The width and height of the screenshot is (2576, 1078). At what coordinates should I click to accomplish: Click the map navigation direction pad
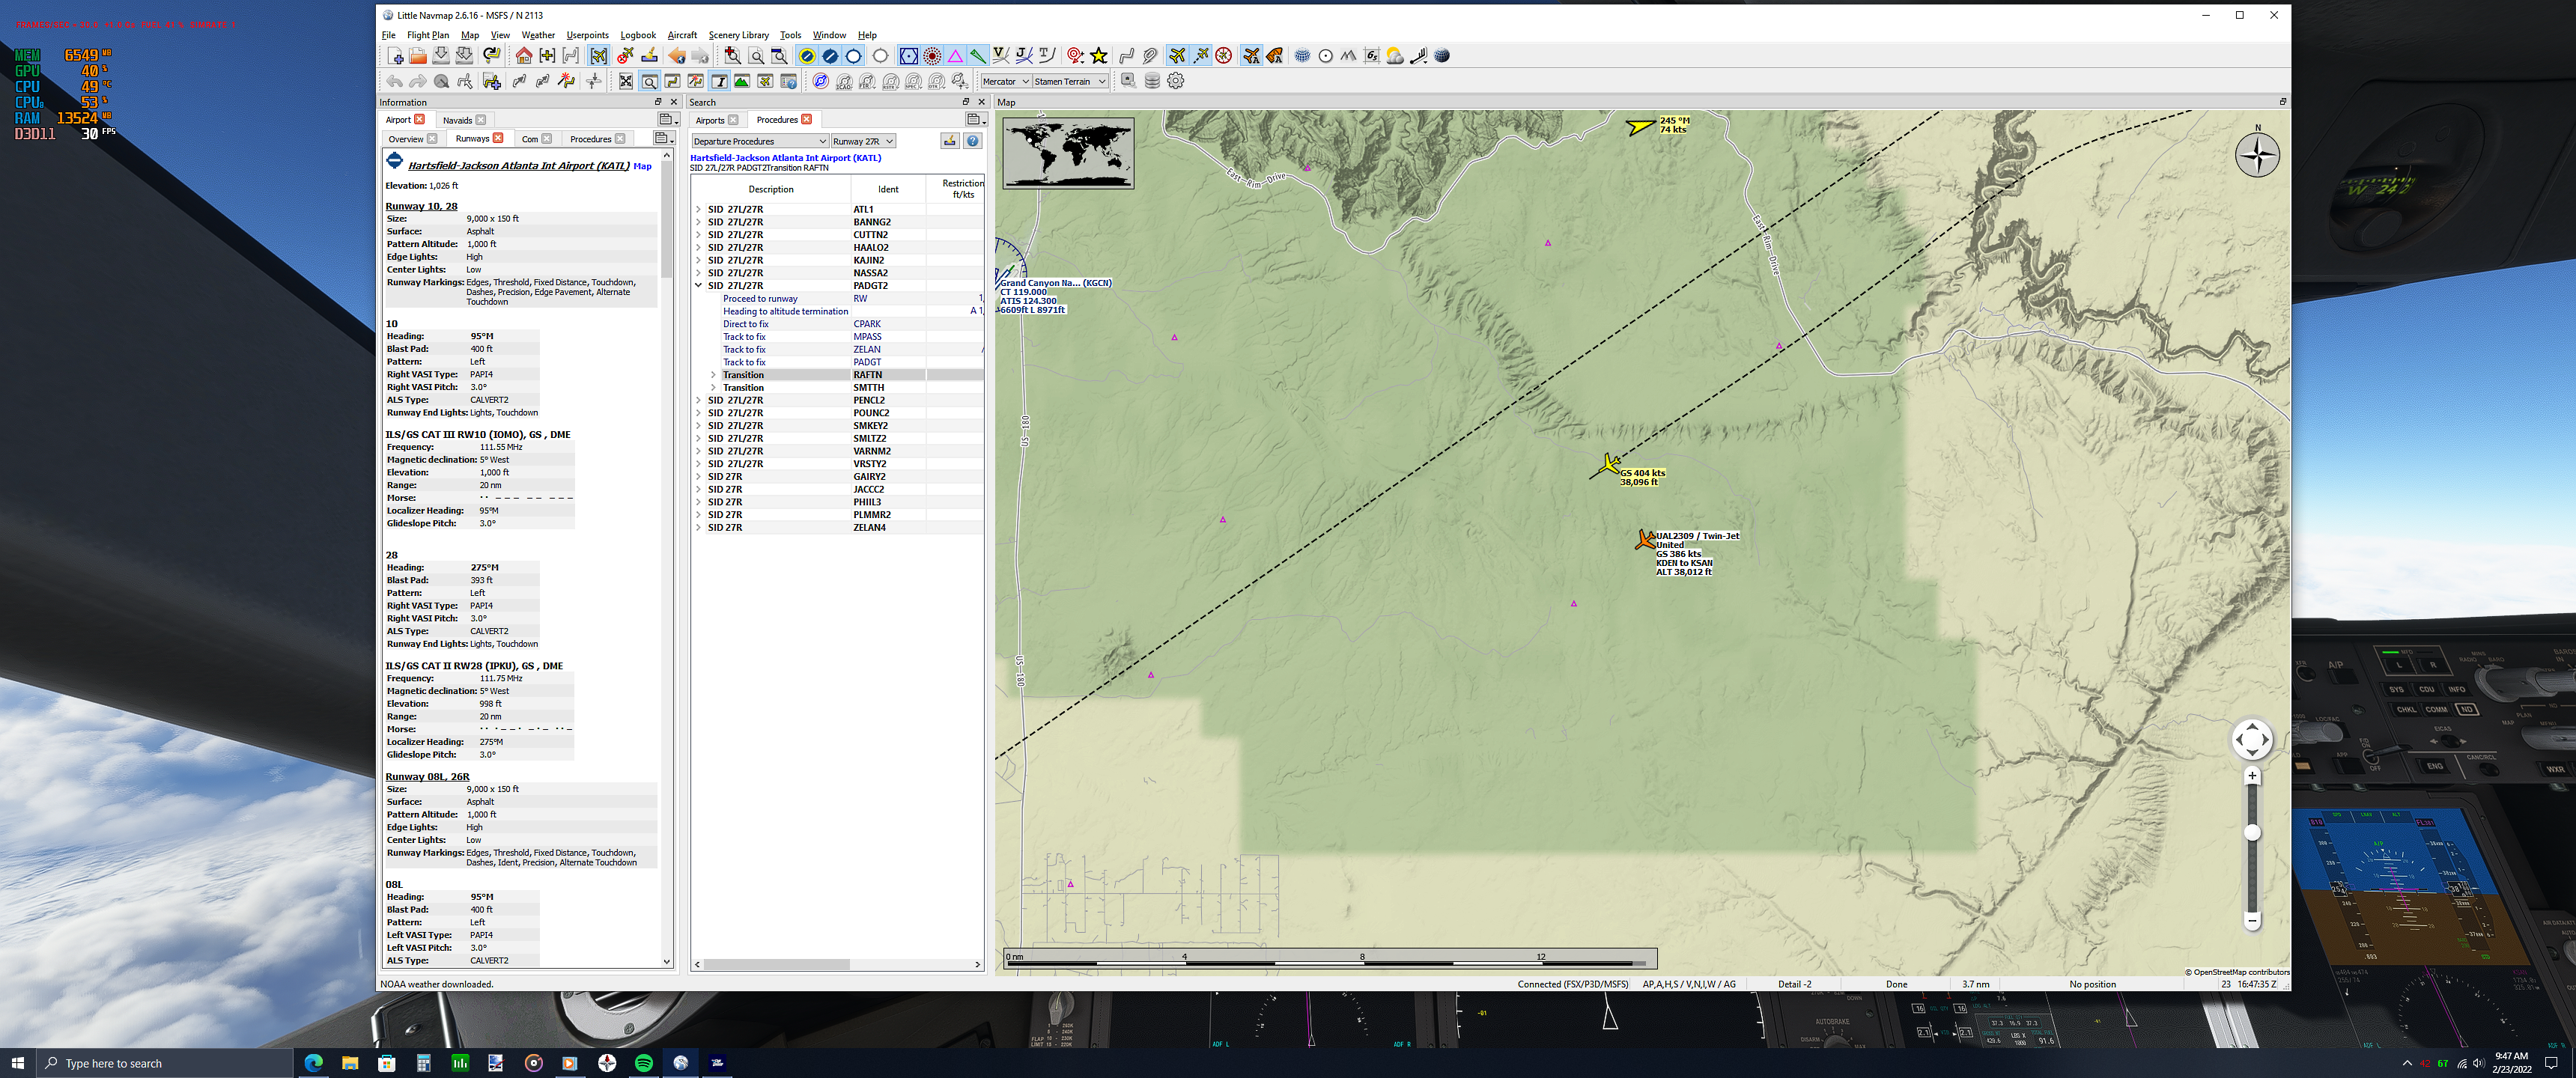2252,740
